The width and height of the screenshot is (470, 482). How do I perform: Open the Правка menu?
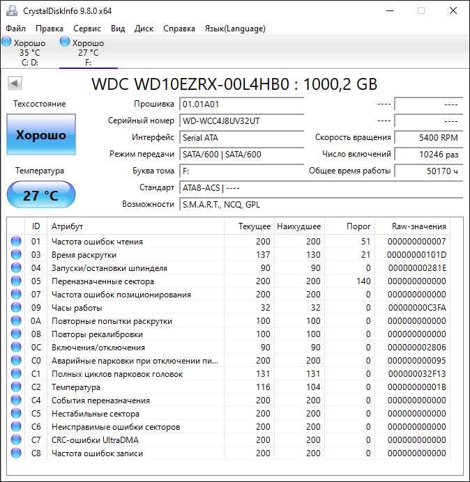[x=50, y=29]
